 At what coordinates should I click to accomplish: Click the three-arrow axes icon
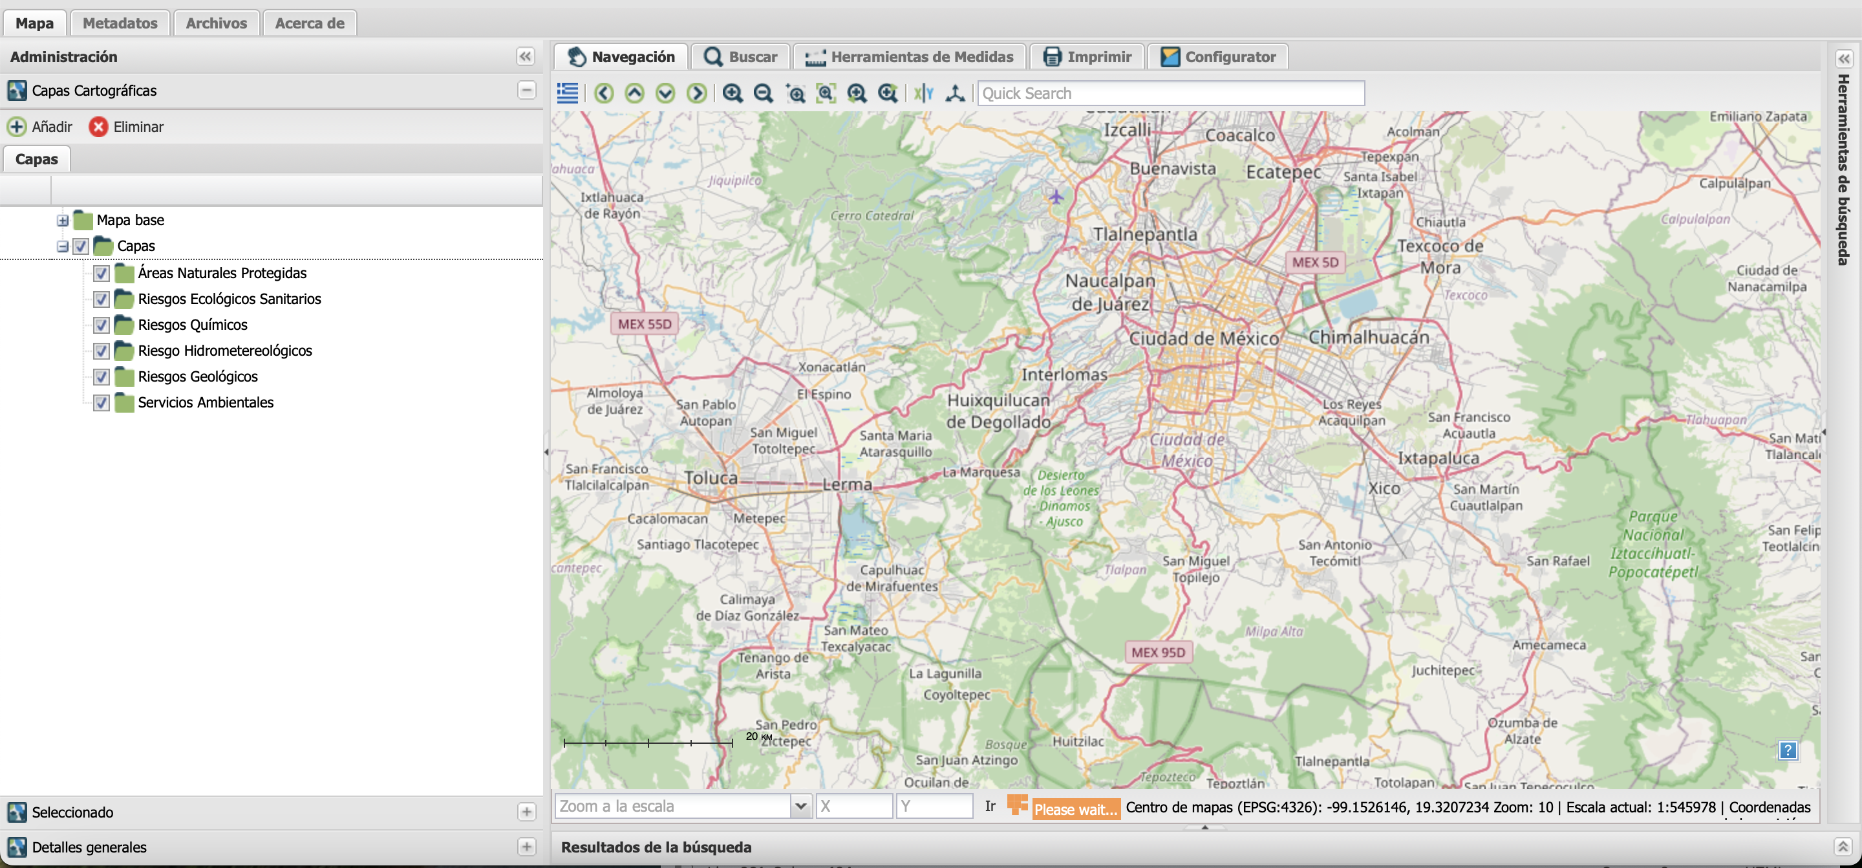[955, 93]
